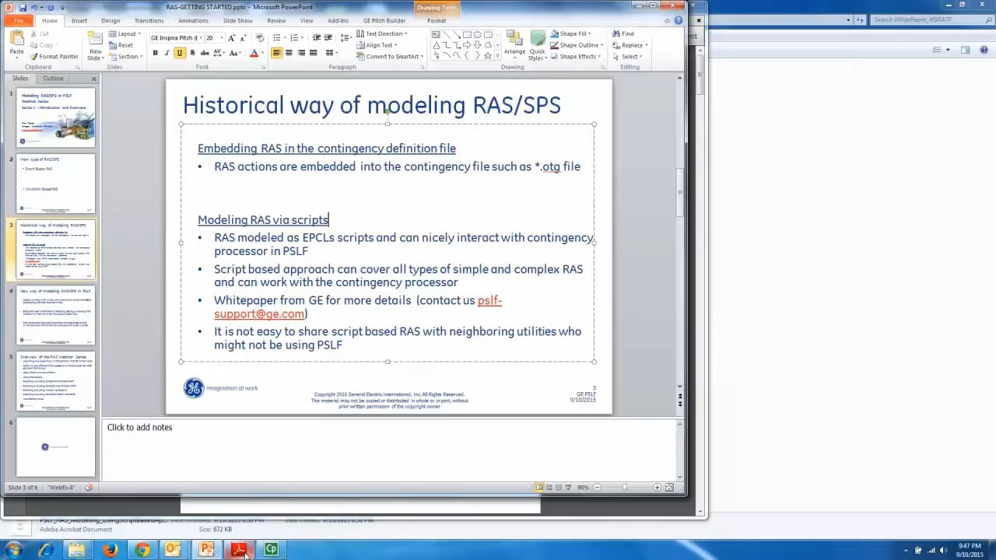This screenshot has width=996, height=560.
Task: Toggle justify text alignment
Action: tap(314, 53)
